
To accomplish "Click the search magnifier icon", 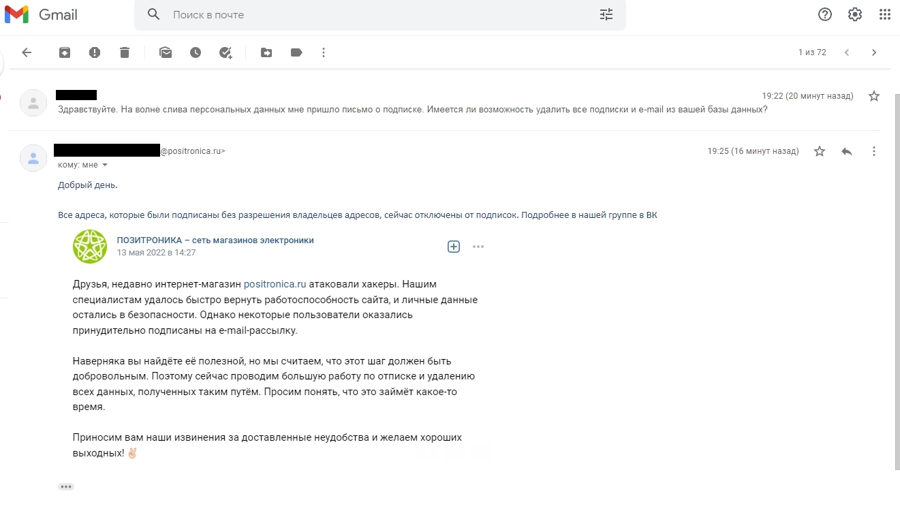I will pos(153,14).
